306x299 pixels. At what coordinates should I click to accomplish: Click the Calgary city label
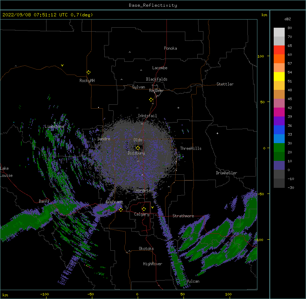click(142, 214)
